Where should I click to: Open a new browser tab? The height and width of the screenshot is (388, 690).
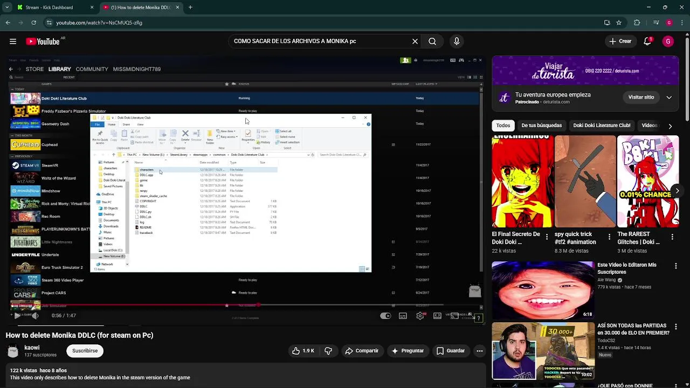click(190, 8)
